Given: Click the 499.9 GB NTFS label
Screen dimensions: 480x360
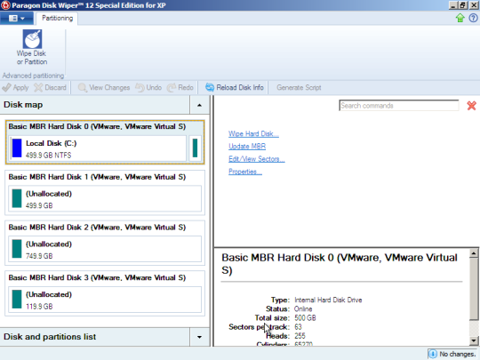Looking at the screenshot, I should click(48, 156).
